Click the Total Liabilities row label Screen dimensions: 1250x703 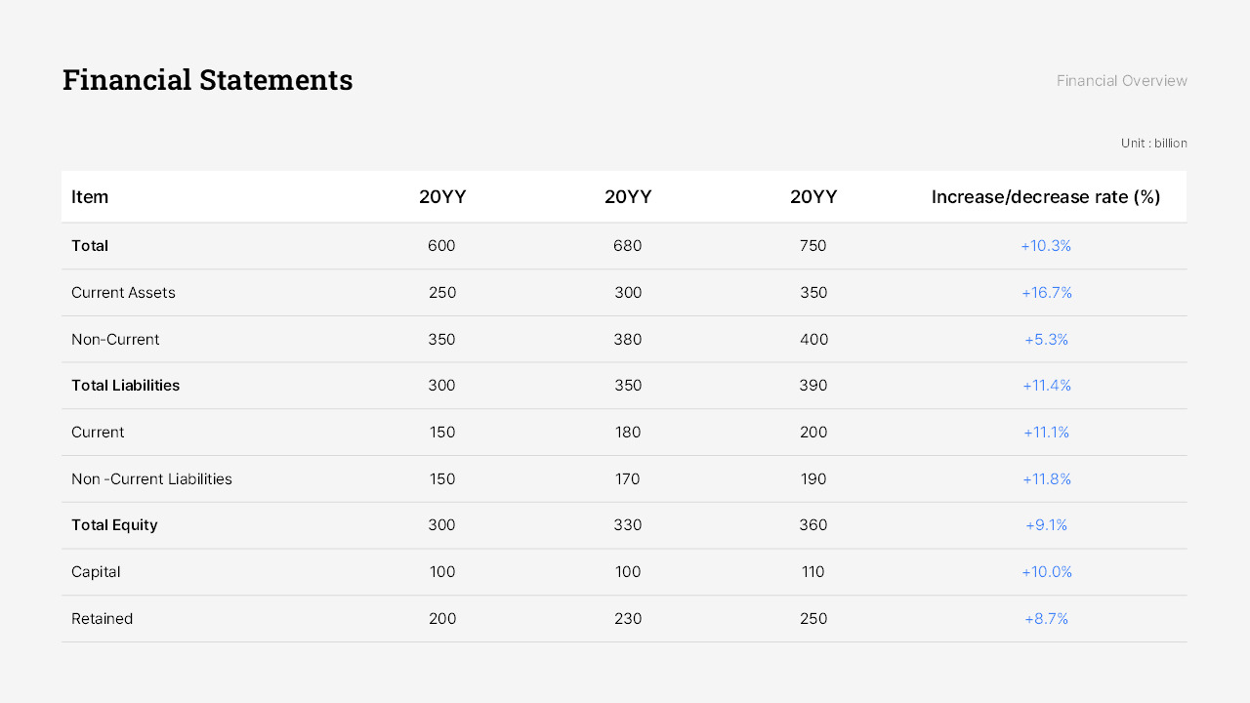[125, 386]
